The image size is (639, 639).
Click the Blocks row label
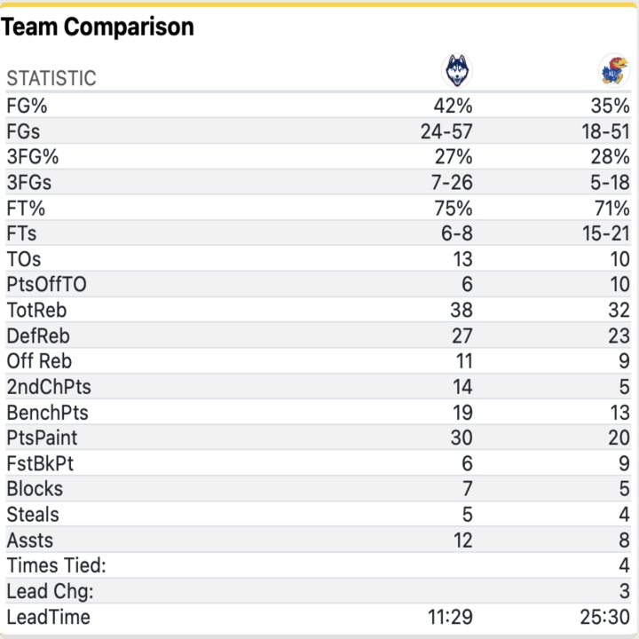point(35,489)
